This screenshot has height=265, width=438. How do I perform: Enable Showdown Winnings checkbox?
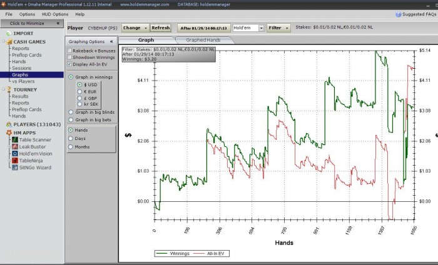tap(69, 57)
